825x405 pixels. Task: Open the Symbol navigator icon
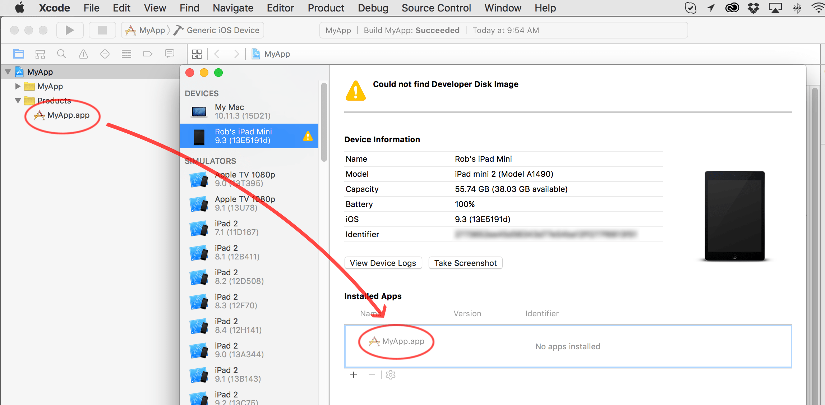(x=40, y=54)
